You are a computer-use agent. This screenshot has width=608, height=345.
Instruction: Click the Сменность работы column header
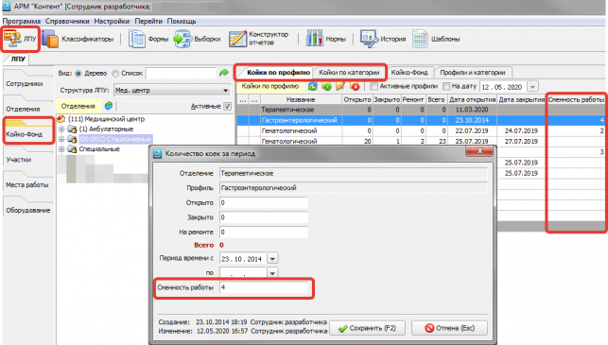click(576, 99)
